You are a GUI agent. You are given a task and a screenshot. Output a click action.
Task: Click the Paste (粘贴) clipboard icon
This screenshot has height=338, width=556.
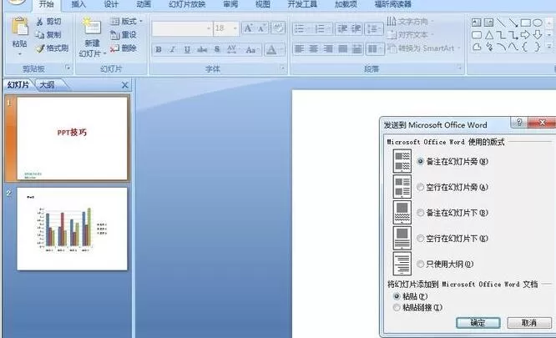point(19,27)
